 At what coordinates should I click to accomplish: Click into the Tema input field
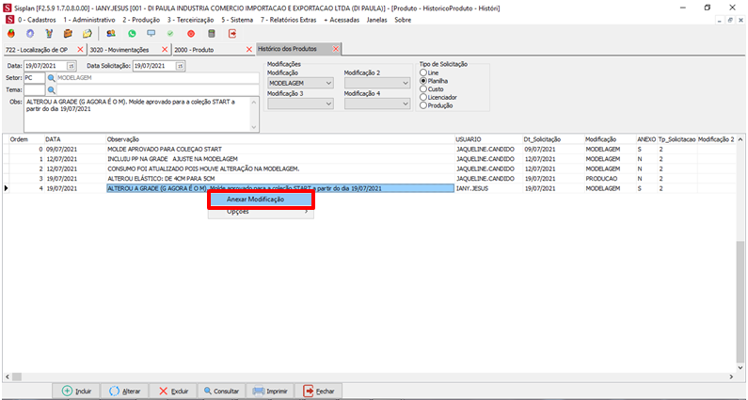[x=34, y=89]
